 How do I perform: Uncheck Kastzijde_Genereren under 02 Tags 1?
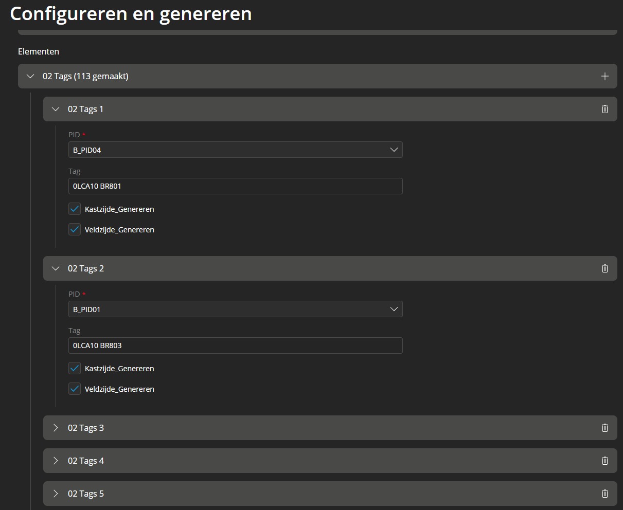pos(75,209)
